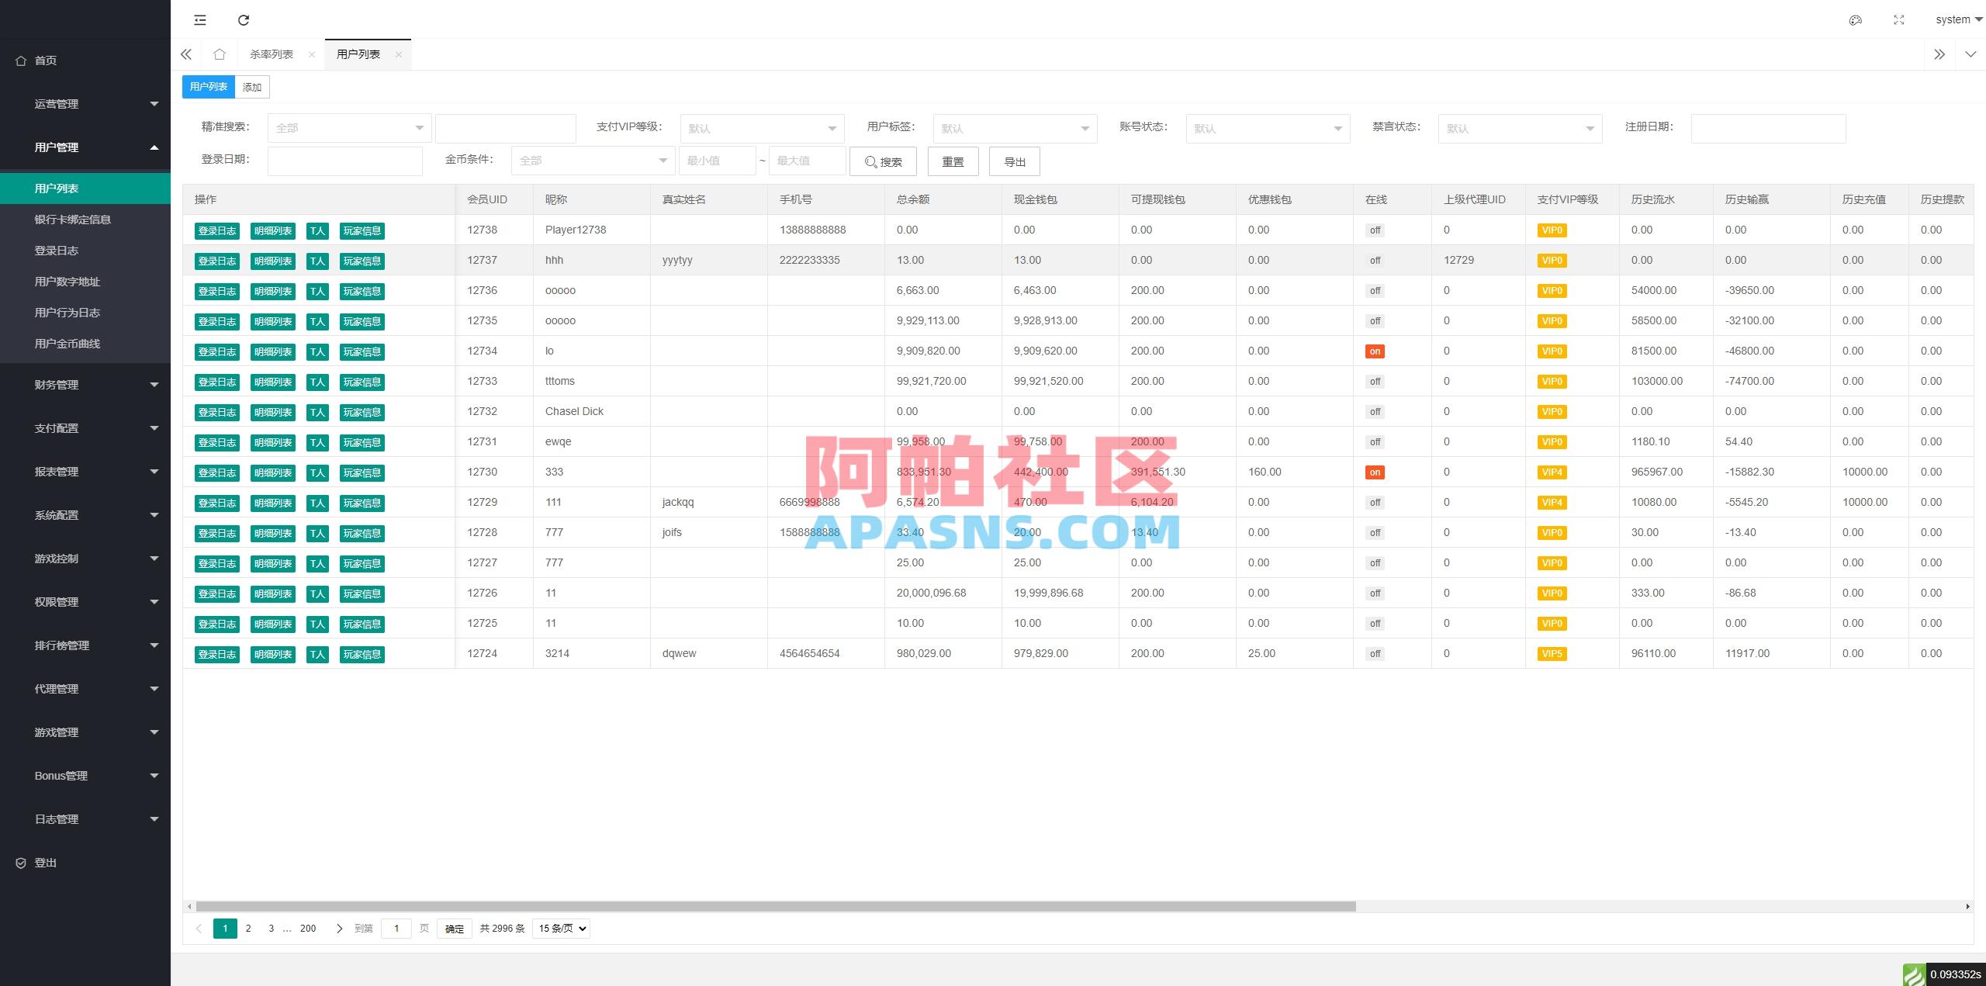Image resolution: width=1986 pixels, height=986 pixels.
Task: Click the refresh icon in the top toolbar
Action: click(243, 19)
